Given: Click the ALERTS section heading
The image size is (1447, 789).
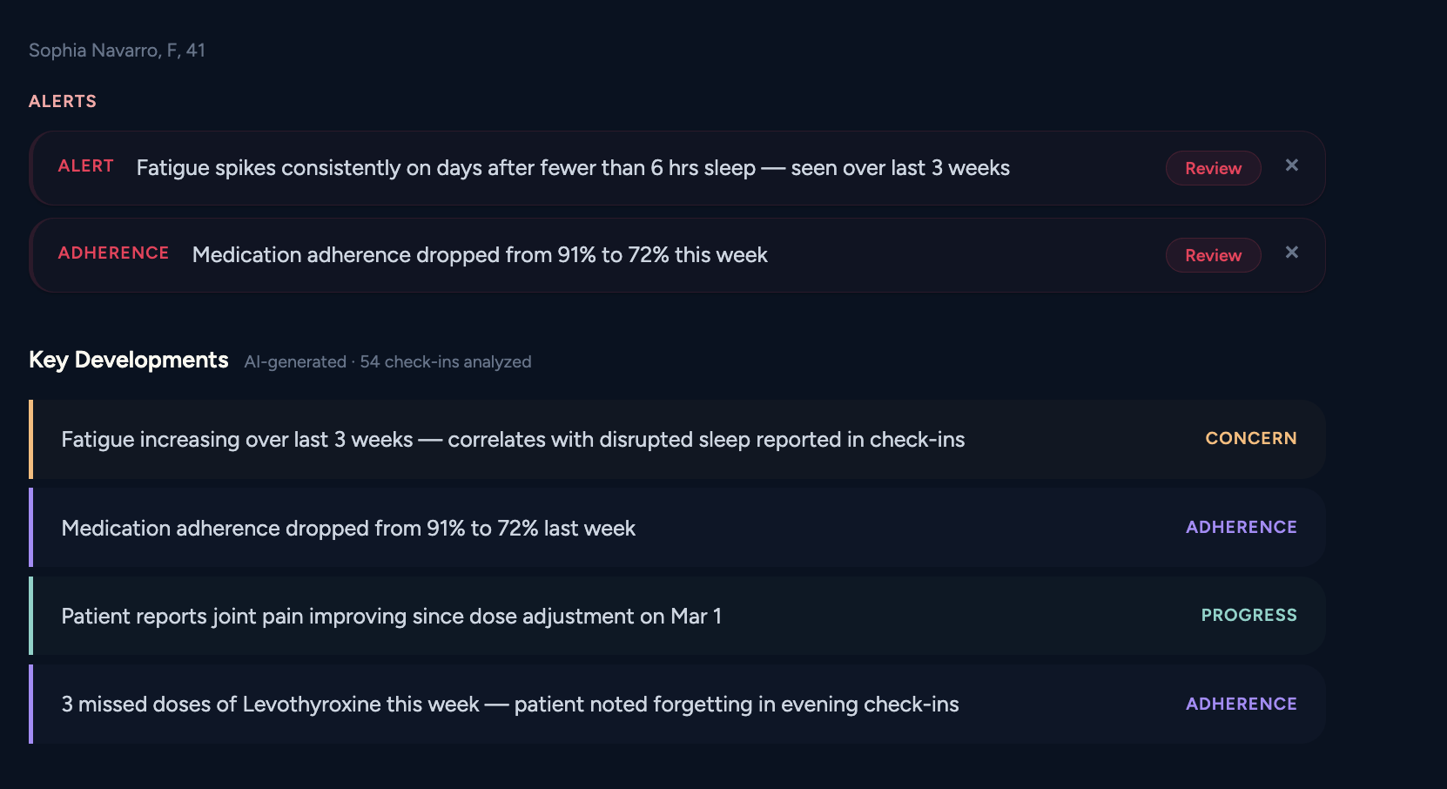Looking at the screenshot, I should [x=63, y=102].
